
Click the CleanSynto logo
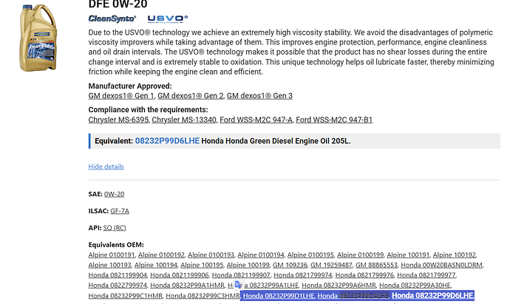pyautogui.click(x=112, y=18)
